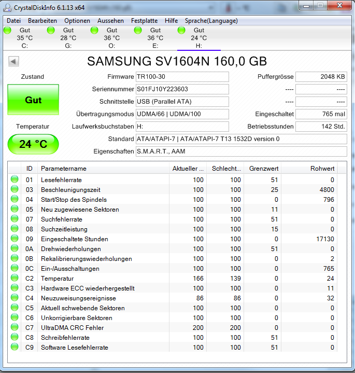Click status icon for Neuzuweisungsereignisse
The height and width of the screenshot is (373, 355).
[x=15, y=297]
